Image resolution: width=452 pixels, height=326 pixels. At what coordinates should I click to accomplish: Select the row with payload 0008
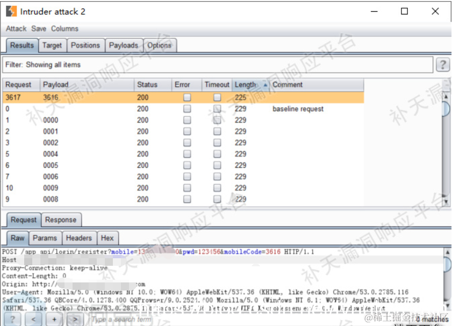[183, 199]
